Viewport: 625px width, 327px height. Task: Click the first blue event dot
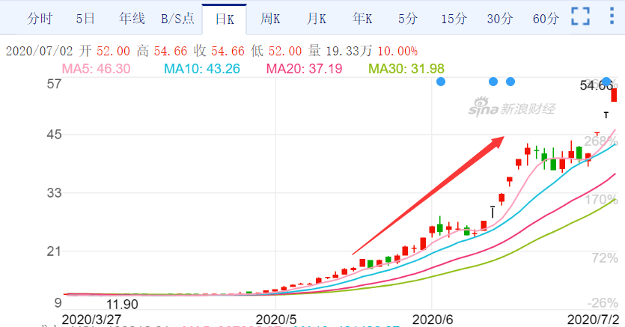(x=441, y=82)
